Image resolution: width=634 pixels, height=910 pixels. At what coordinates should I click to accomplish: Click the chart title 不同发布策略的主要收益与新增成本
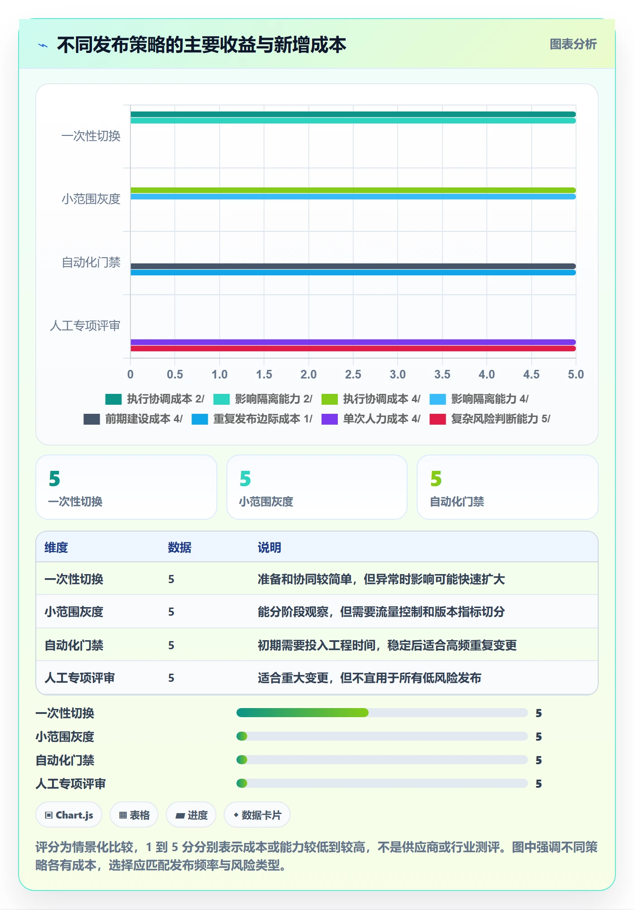[202, 45]
